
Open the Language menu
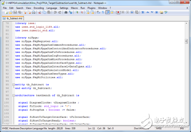[52, 8]
